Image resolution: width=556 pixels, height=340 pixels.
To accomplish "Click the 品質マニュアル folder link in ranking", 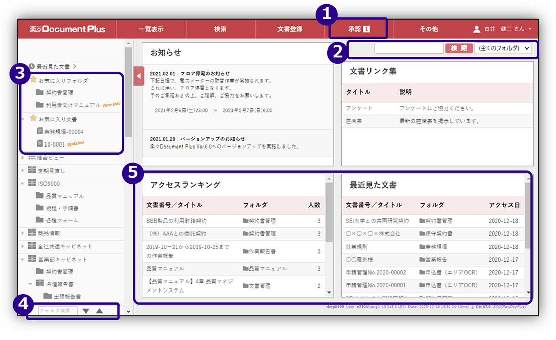I will point(268,268).
